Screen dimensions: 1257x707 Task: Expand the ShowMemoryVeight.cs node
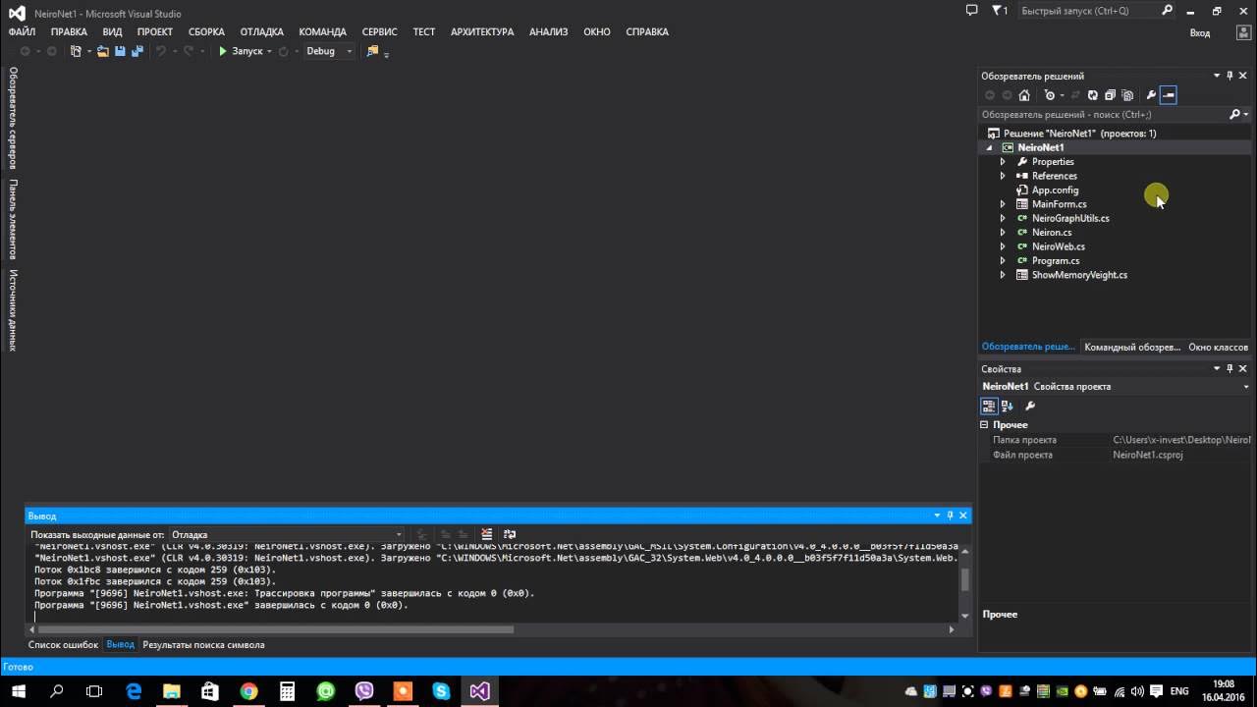tap(1003, 275)
